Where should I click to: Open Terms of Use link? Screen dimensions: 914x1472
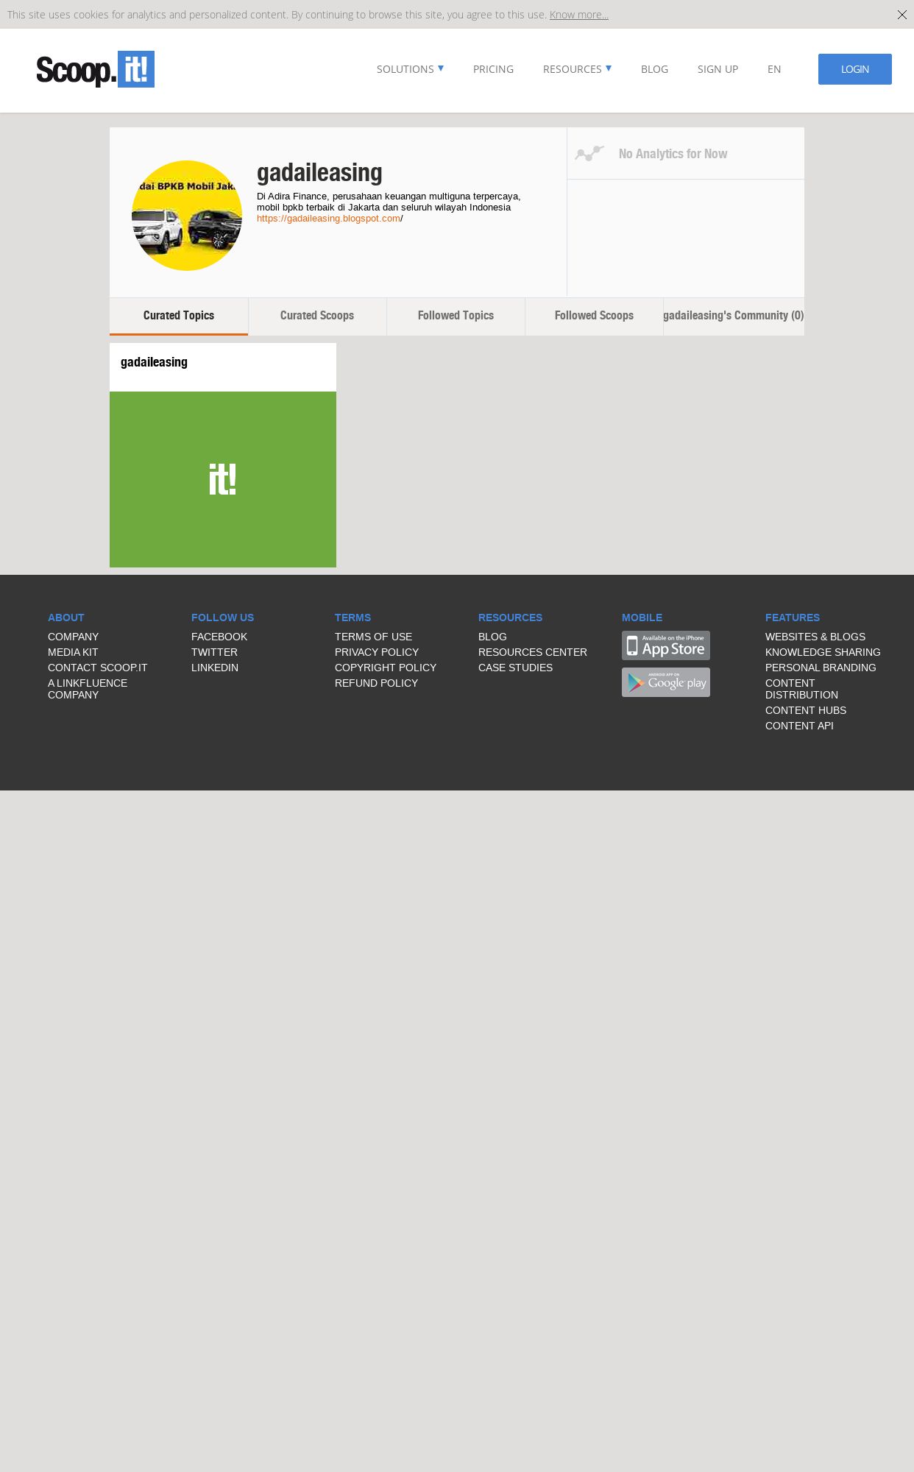click(x=373, y=637)
